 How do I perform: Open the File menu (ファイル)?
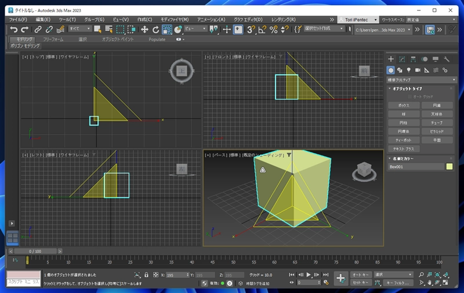18,20
